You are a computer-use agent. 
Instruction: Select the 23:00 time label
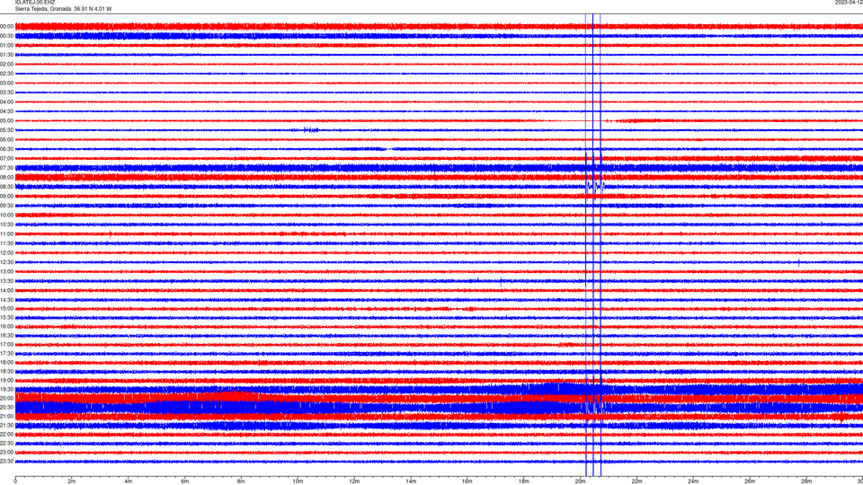coord(6,452)
